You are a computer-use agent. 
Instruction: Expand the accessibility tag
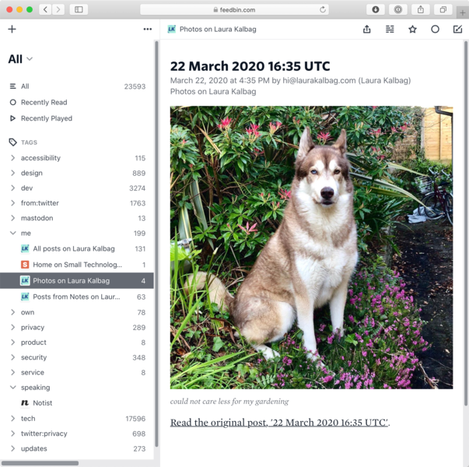pos(12,158)
